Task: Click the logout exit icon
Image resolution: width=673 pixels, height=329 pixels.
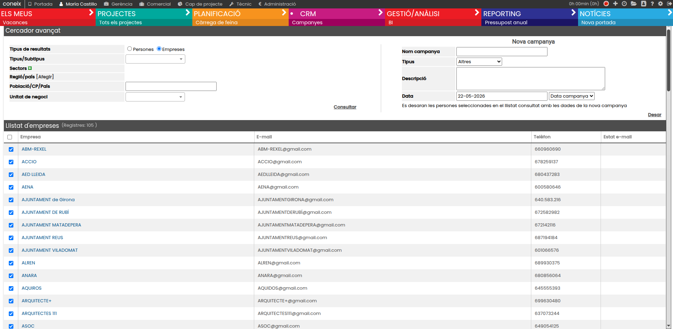Action: pyautogui.click(x=669, y=4)
